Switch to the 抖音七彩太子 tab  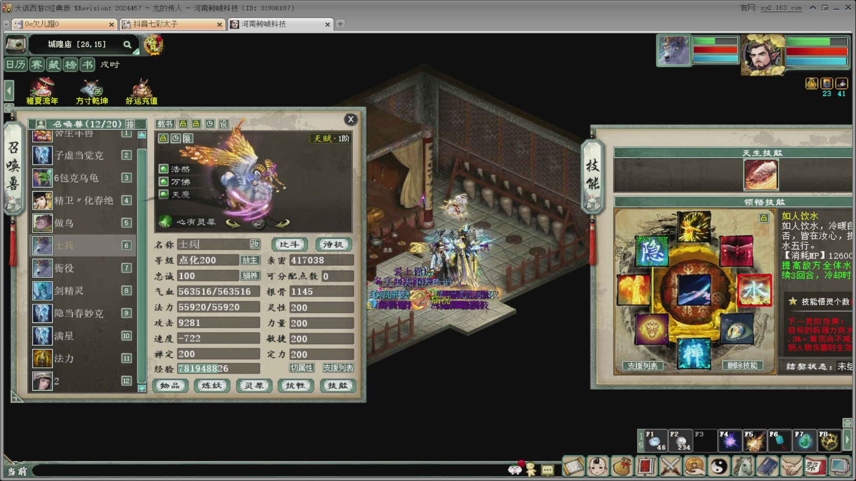click(172, 24)
